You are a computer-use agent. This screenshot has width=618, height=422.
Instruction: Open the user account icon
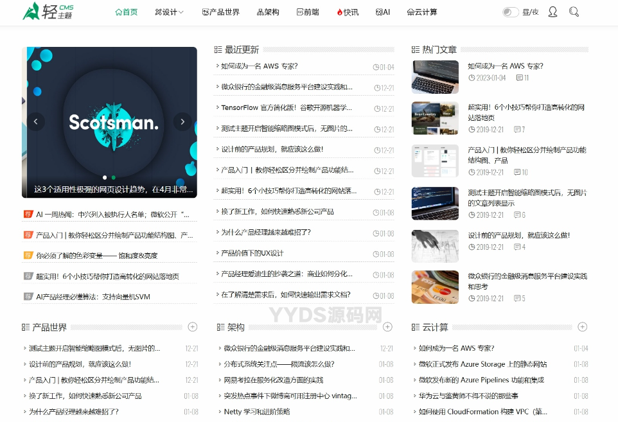point(552,12)
